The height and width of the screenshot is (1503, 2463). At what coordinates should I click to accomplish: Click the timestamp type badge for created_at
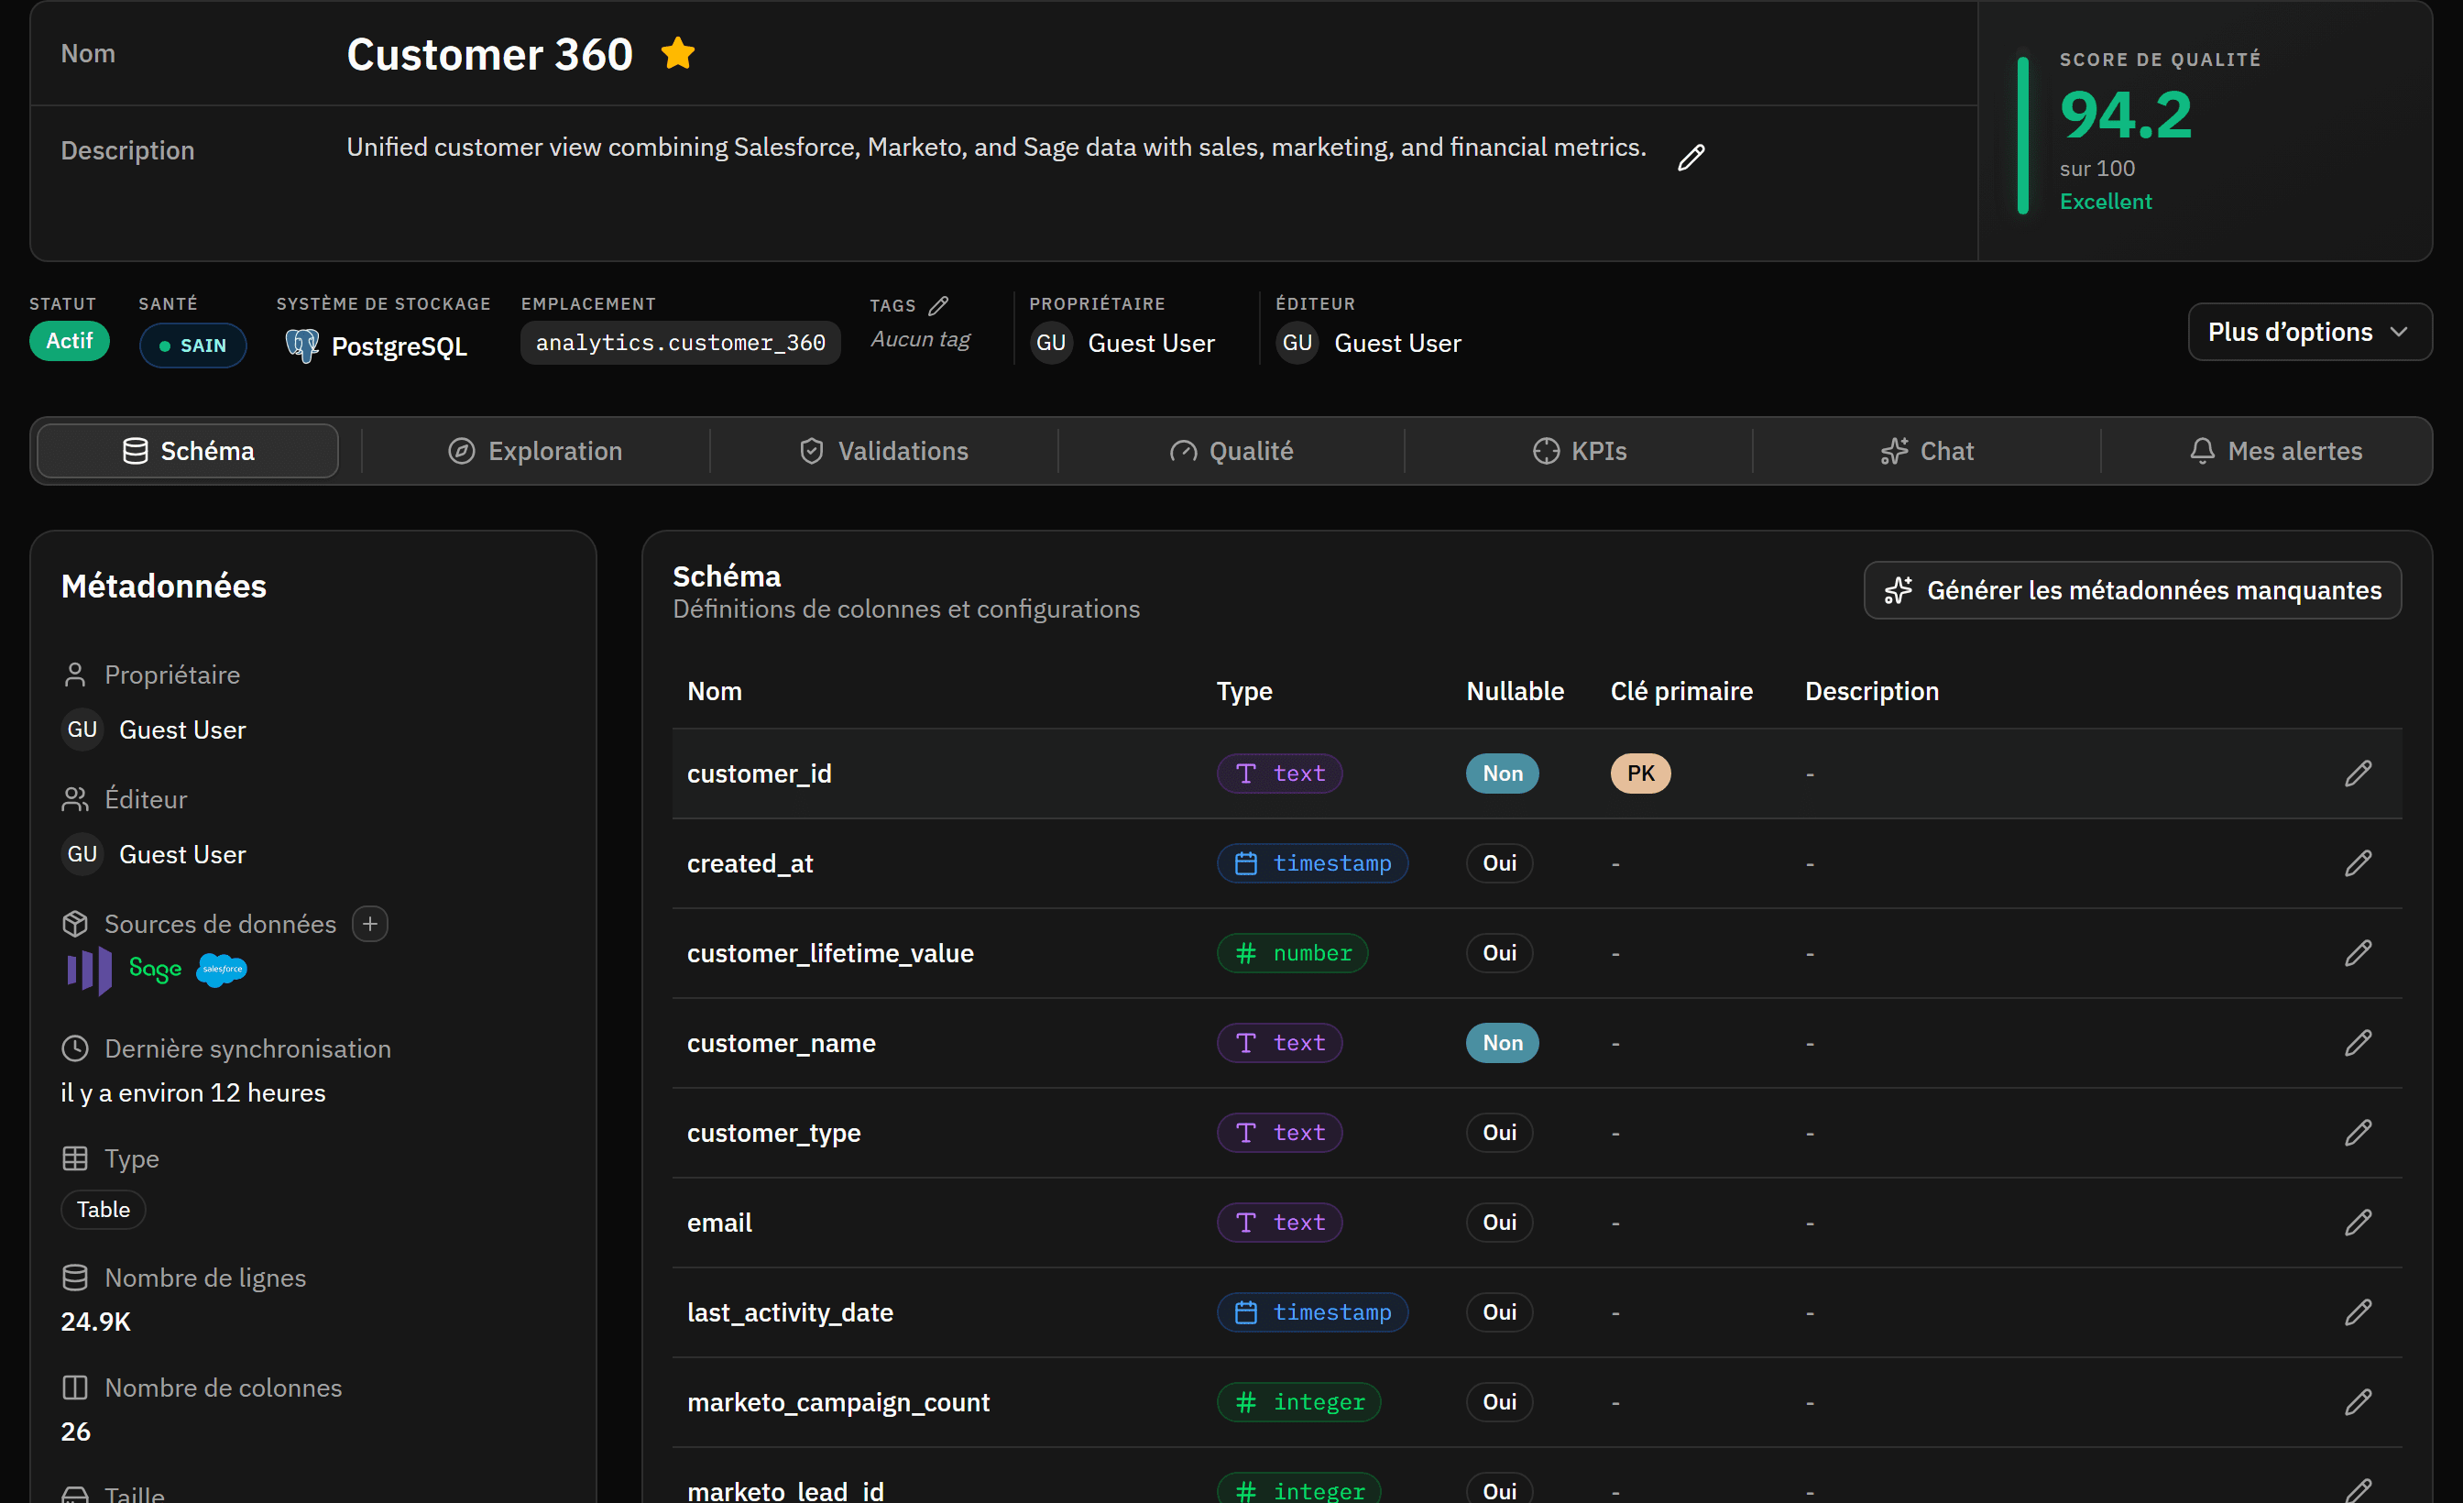click(1311, 863)
